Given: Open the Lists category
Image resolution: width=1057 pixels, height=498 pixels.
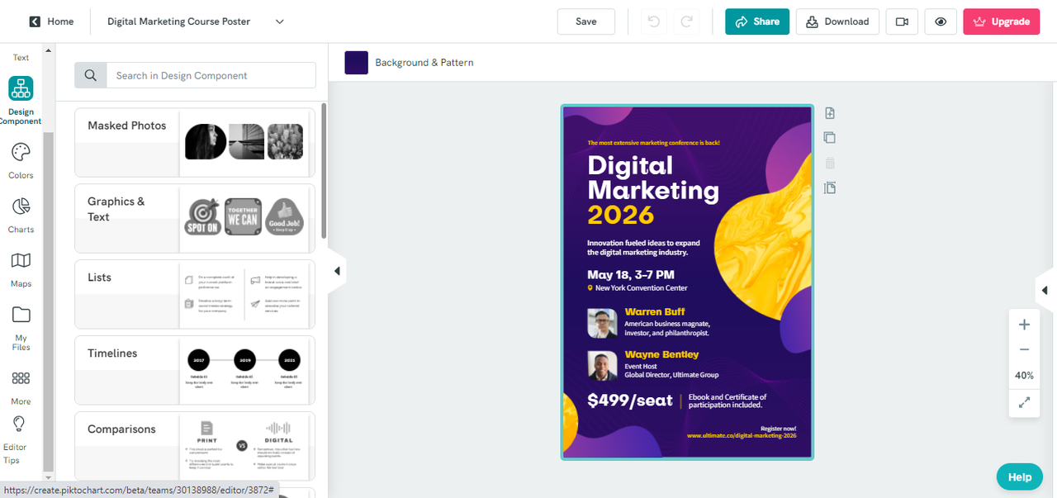Looking at the screenshot, I should pos(195,294).
